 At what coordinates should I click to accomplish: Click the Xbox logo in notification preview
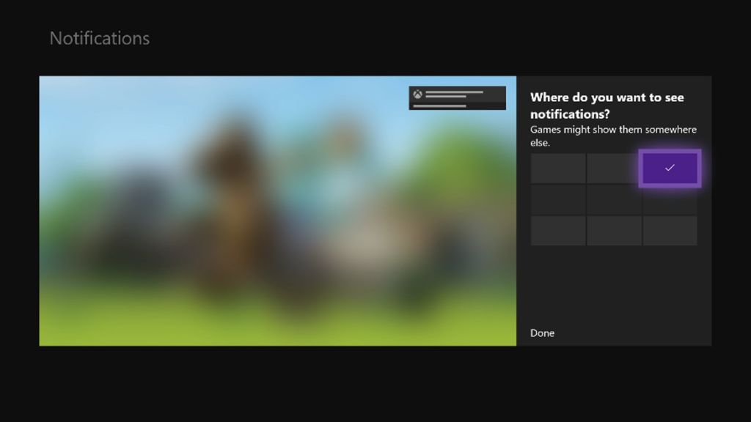coord(417,95)
